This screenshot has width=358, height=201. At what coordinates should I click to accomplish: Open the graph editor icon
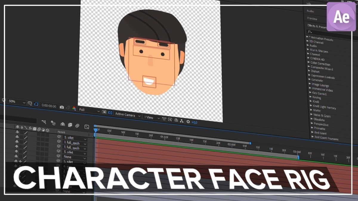tap(87, 127)
